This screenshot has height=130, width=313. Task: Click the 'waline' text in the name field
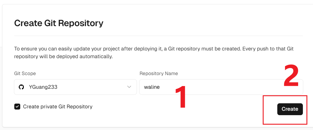click(x=151, y=87)
